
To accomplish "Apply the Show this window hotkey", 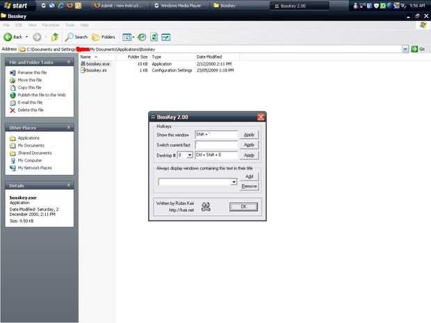I will click(x=249, y=135).
